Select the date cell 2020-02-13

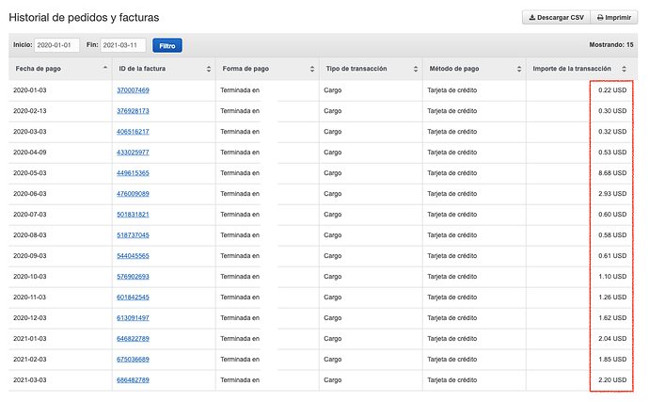(x=30, y=111)
